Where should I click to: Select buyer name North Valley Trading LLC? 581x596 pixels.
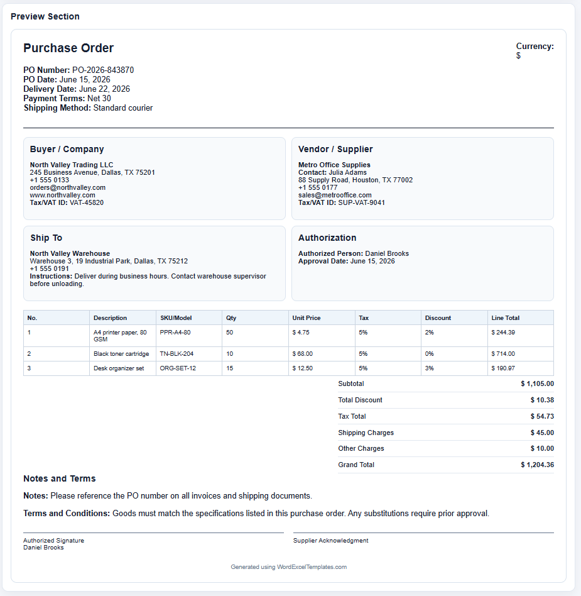click(x=72, y=165)
